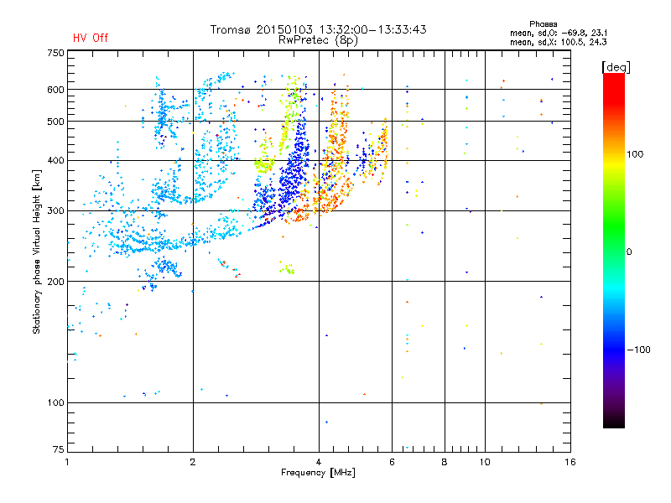Click the red HV Off label
Viewport: 671px width, 503px height.
click(91, 38)
